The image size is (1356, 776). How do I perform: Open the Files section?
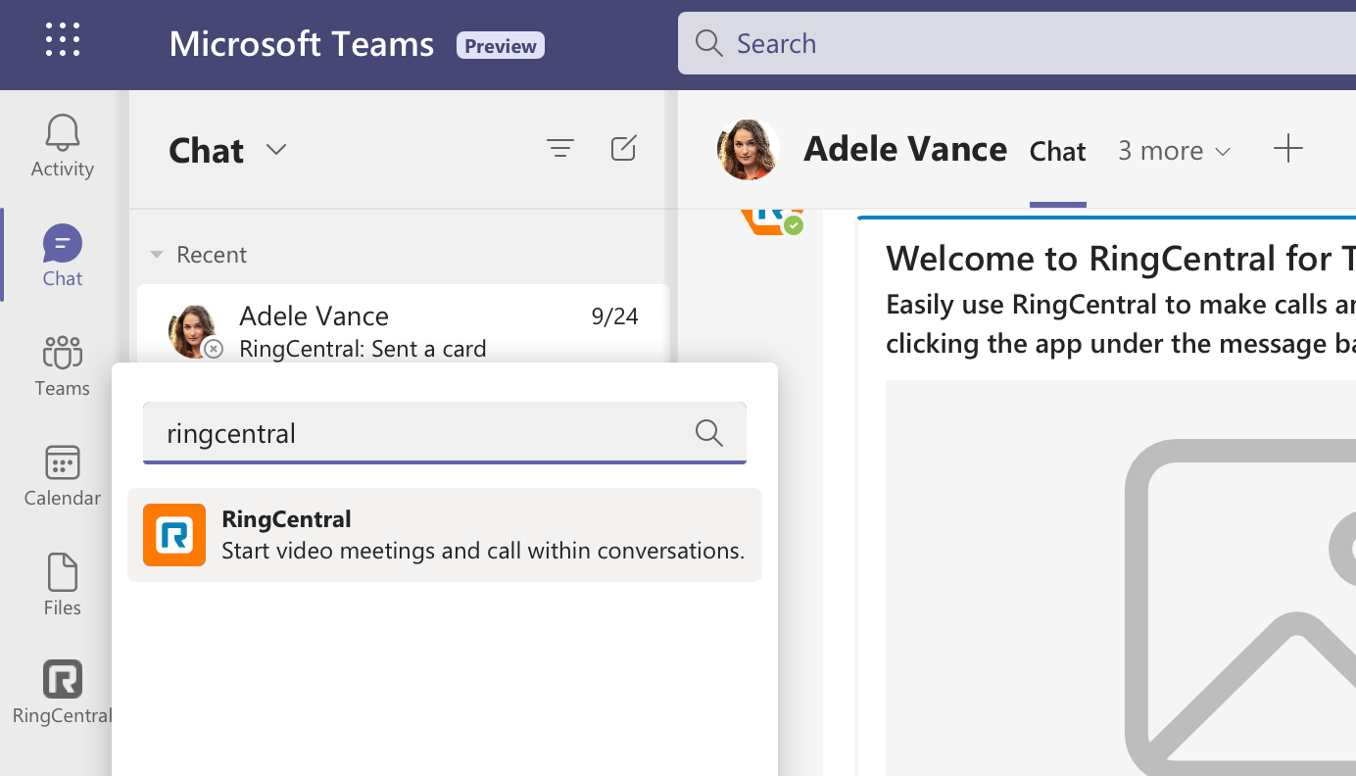62,585
